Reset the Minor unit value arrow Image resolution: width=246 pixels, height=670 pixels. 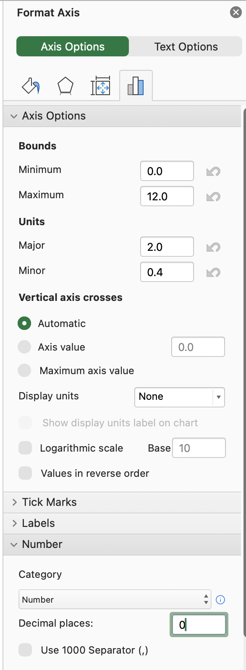[x=213, y=272]
